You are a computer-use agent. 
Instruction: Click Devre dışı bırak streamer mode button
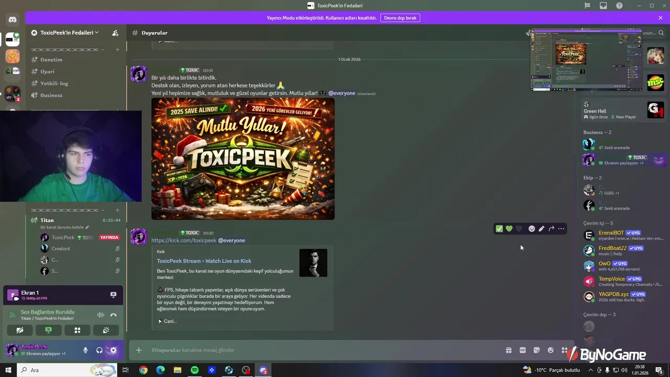[400, 18]
